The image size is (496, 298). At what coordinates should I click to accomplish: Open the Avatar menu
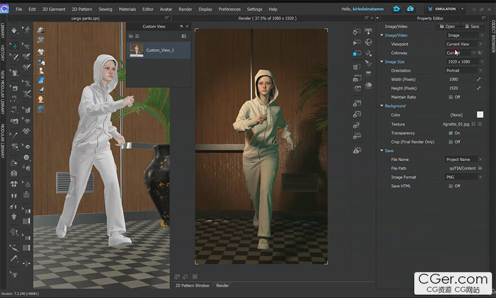click(166, 9)
